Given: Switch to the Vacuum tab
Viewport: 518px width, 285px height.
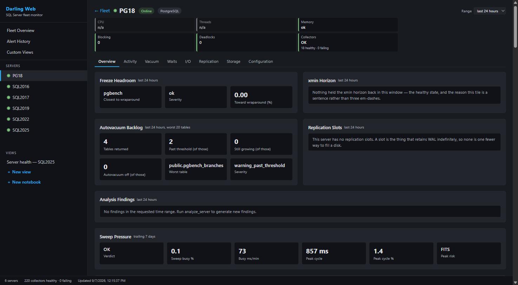Looking at the screenshot, I should [x=152, y=61].
